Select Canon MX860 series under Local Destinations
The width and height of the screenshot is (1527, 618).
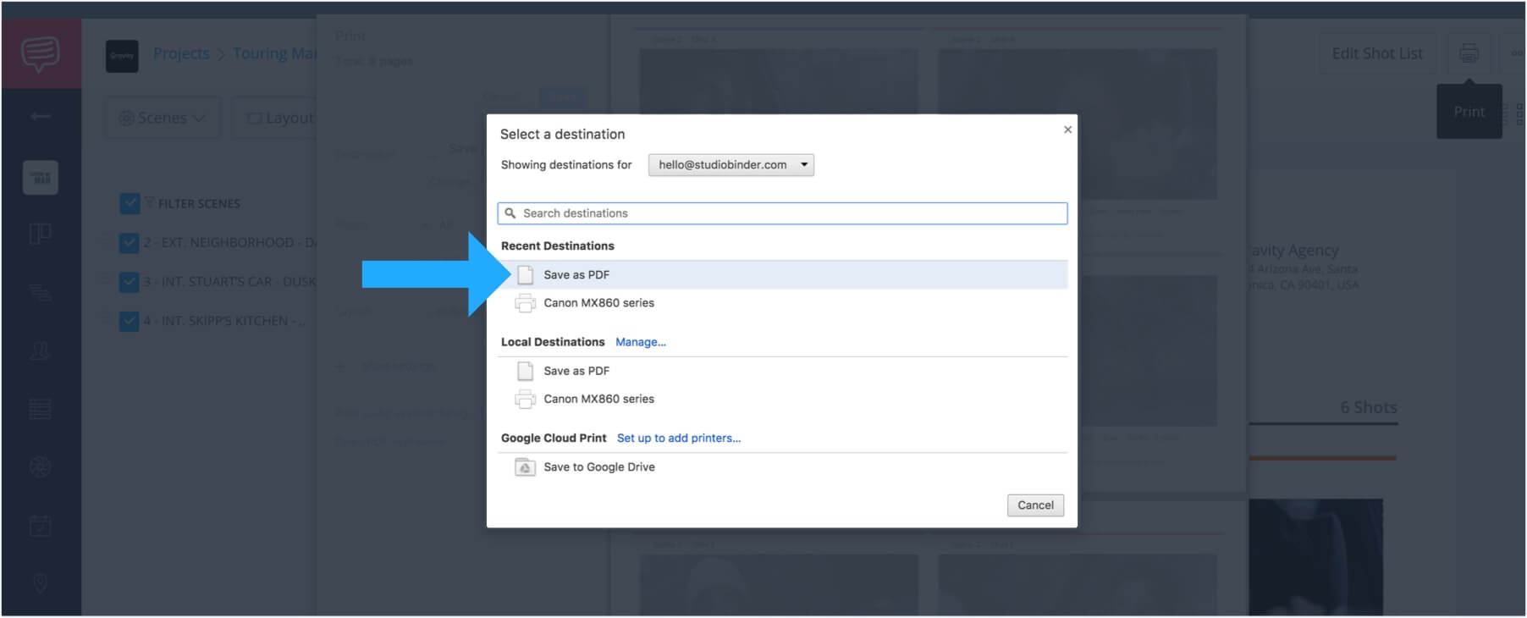coord(783,399)
